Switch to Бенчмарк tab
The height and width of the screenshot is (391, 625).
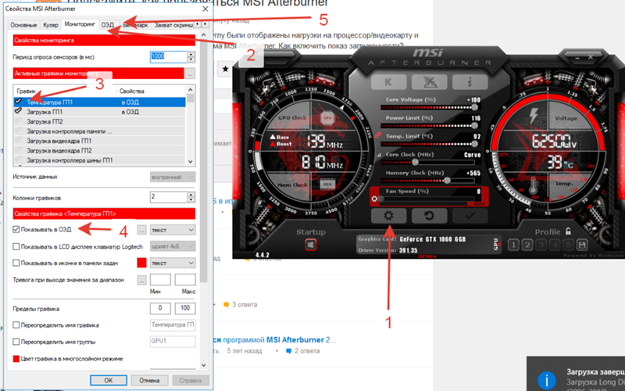[x=135, y=25]
